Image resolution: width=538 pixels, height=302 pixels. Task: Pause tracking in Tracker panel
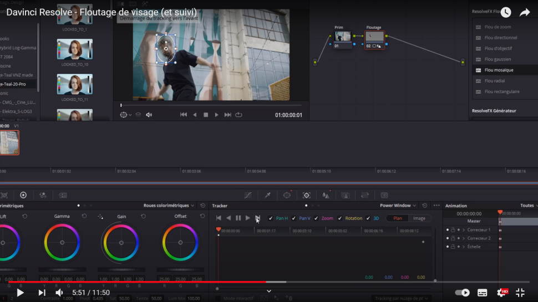[x=238, y=218]
